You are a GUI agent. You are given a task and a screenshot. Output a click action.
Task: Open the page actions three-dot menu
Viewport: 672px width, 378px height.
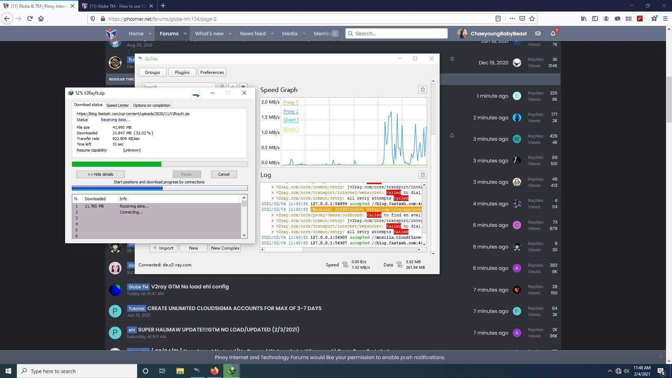[512, 19]
